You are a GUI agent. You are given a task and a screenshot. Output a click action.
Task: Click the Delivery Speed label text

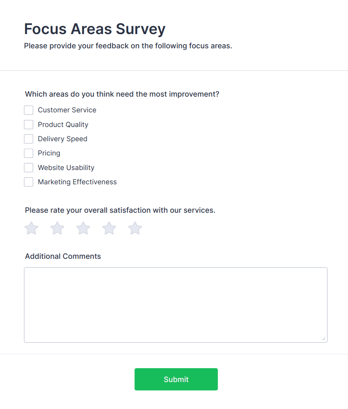click(x=62, y=139)
